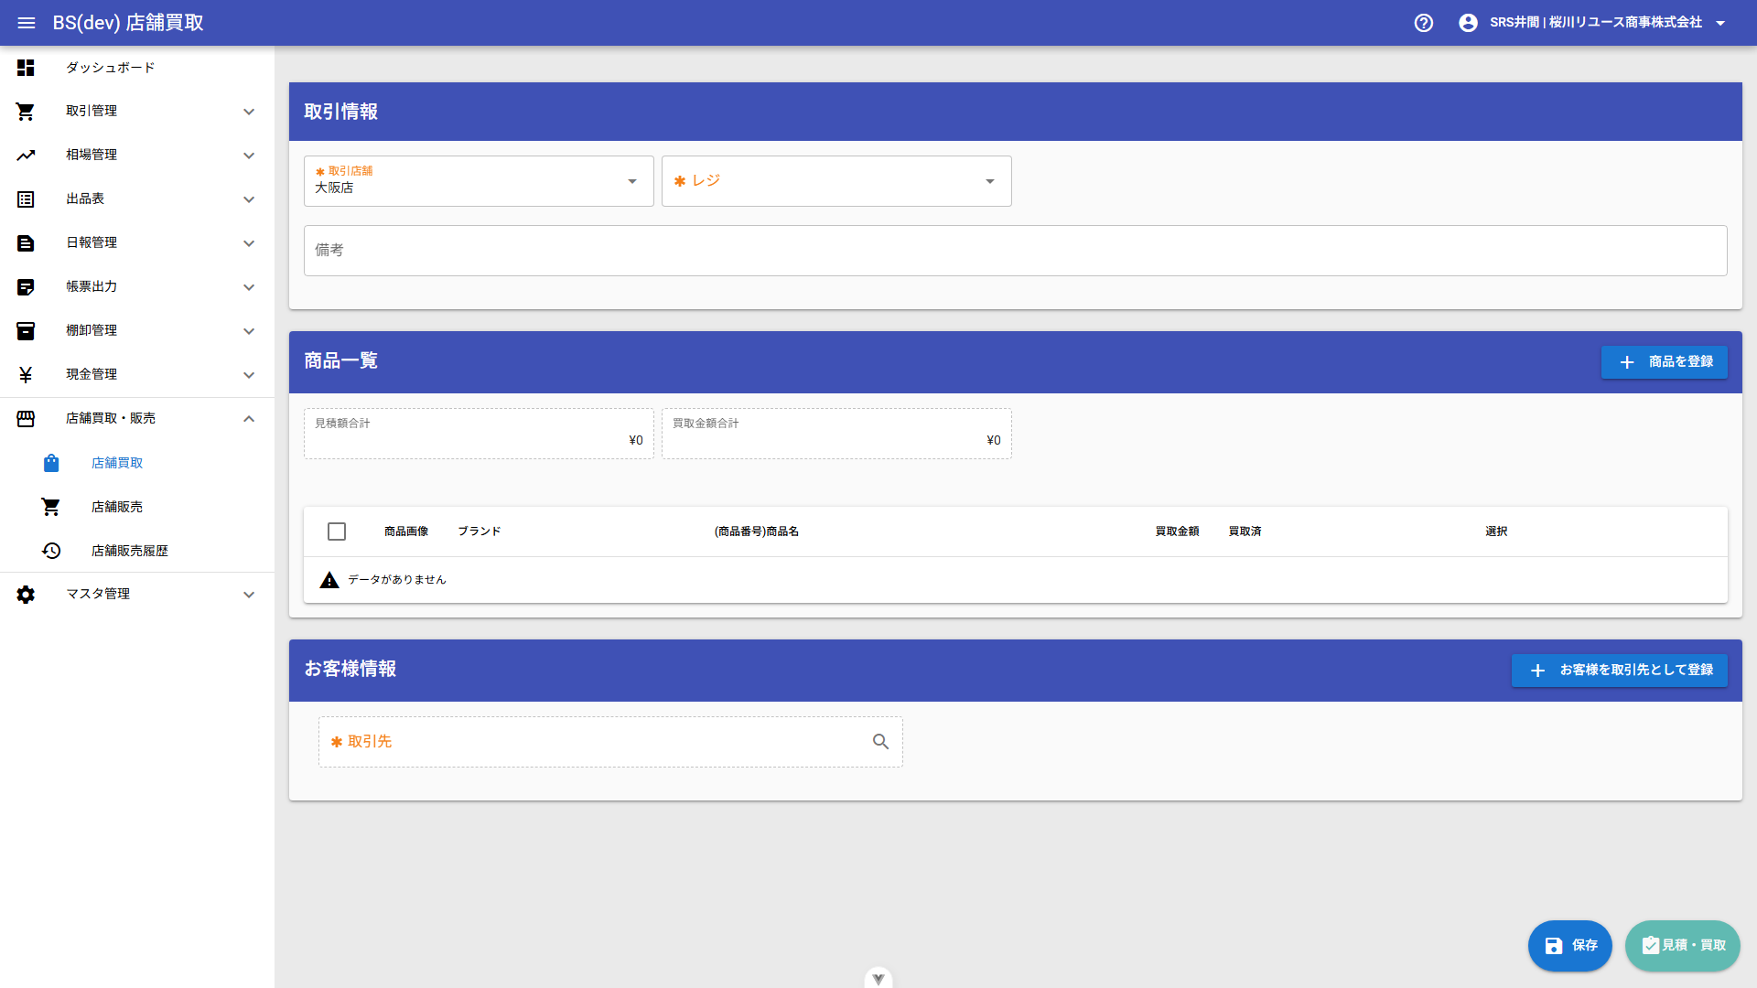Click the help question mark icon
Screen dimensions: 1757x988
click(1424, 23)
